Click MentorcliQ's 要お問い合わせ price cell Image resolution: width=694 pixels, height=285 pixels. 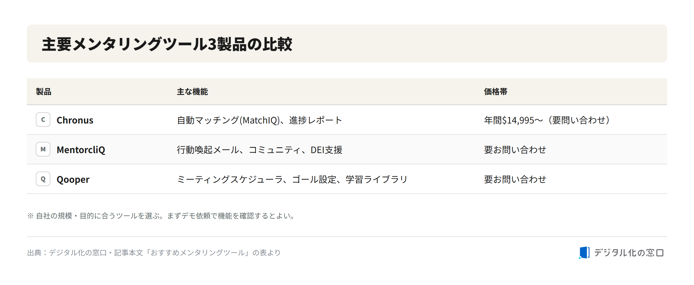click(515, 150)
